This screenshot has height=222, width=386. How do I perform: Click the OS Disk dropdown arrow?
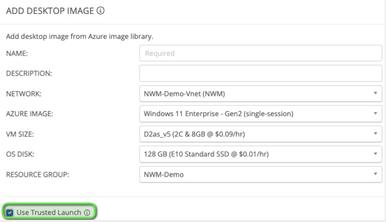coord(375,154)
